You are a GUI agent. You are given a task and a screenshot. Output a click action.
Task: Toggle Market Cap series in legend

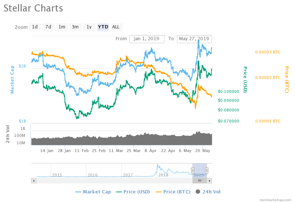(x=93, y=192)
